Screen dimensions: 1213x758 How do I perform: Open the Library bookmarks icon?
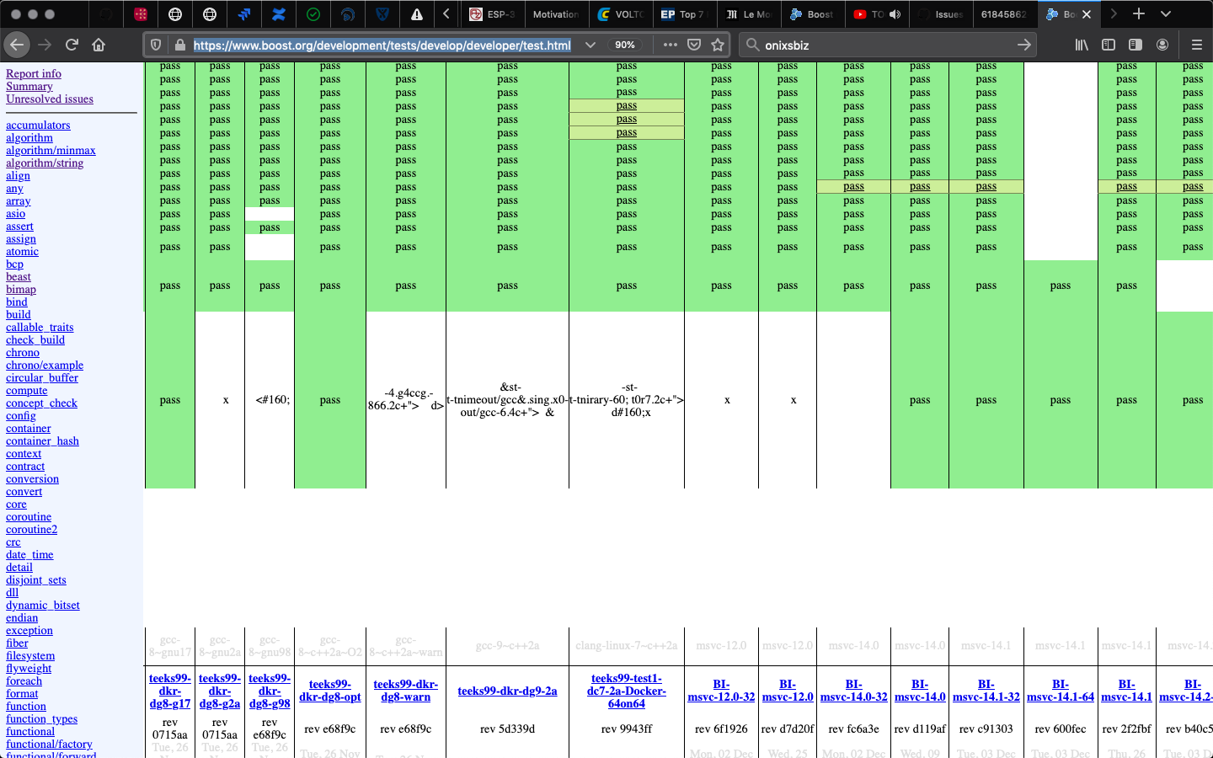pos(1082,45)
